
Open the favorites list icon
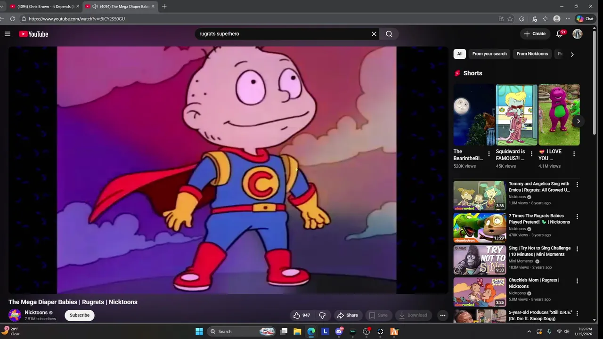point(546,19)
